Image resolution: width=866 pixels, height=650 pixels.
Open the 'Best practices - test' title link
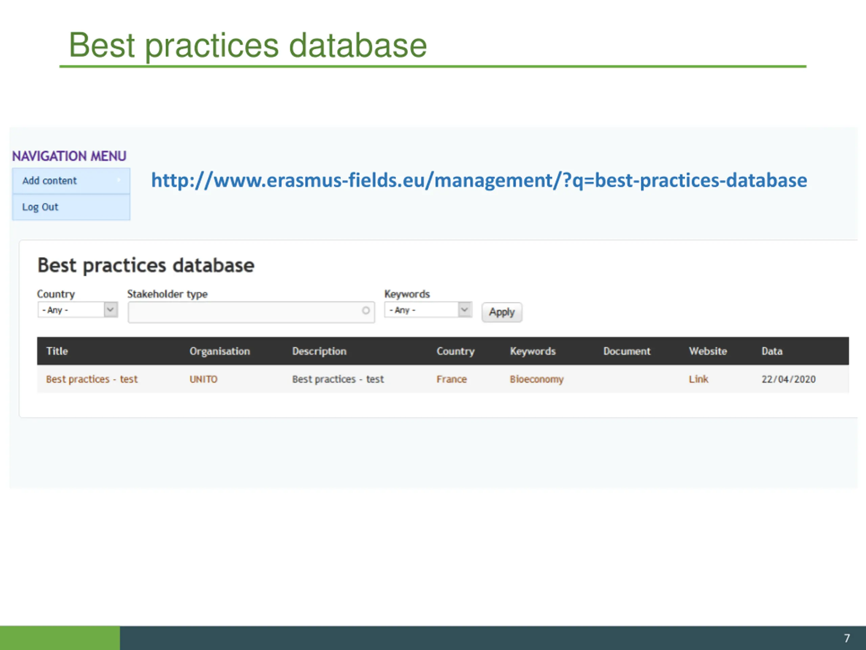(92, 379)
